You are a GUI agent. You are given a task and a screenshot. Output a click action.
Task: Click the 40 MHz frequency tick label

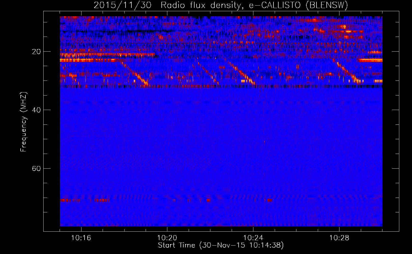[36, 110]
